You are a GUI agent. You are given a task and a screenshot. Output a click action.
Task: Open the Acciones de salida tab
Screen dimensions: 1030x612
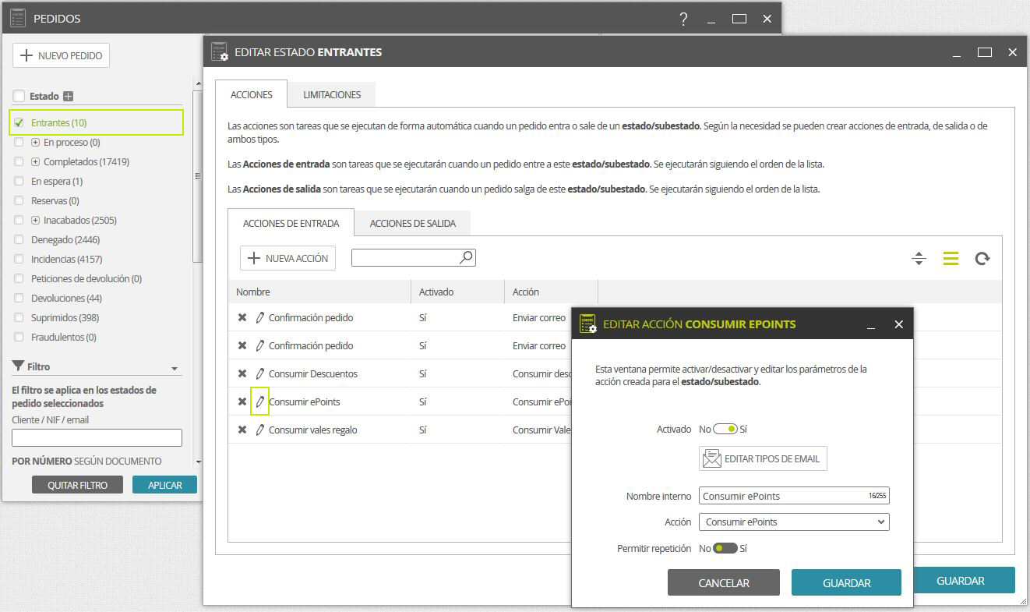coord(413,223)
